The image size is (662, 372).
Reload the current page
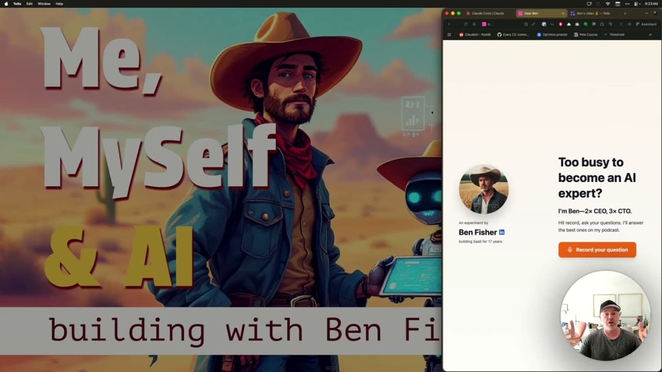465,24
